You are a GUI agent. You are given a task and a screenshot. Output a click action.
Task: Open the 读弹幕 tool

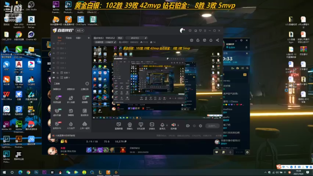(x=85, y=99)
